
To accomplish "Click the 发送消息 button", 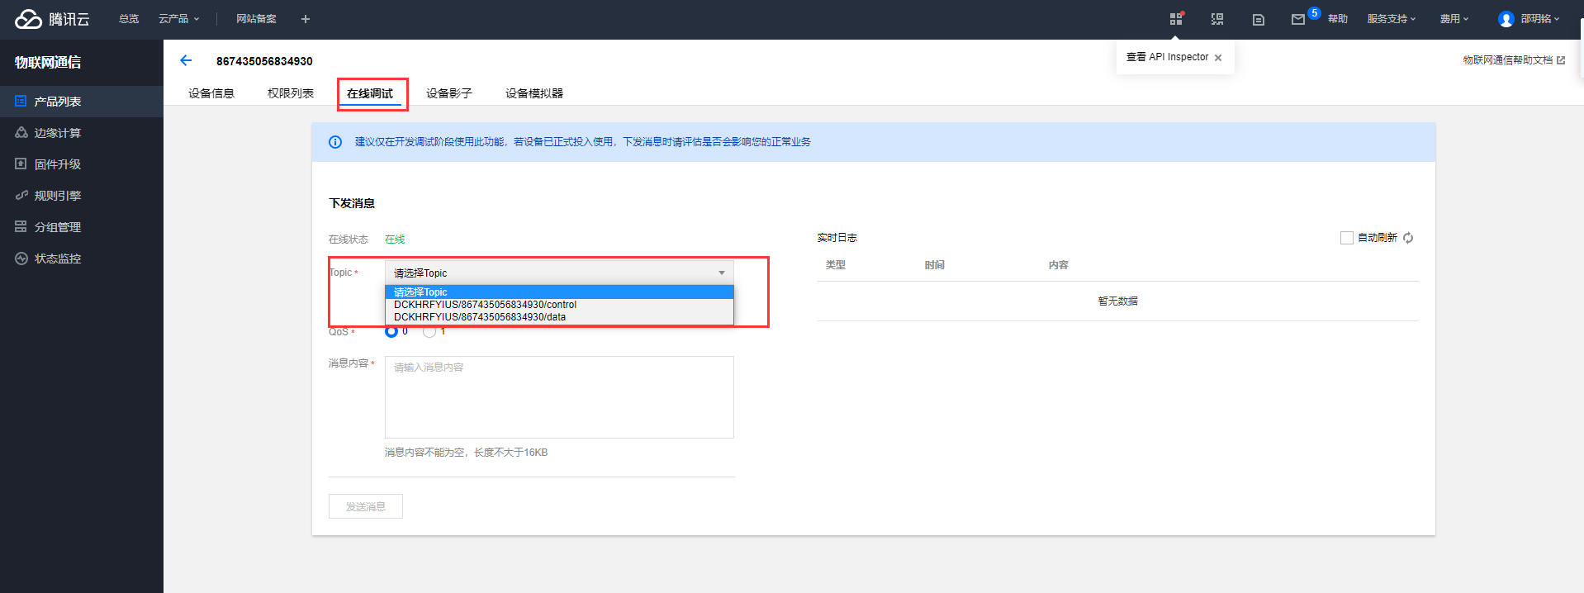I will (366, 506).
